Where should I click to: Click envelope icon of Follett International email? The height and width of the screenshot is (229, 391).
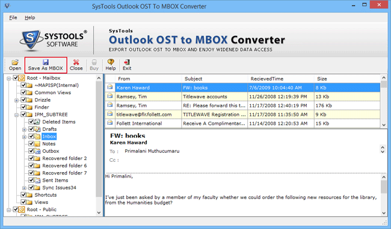click(109, 123)
